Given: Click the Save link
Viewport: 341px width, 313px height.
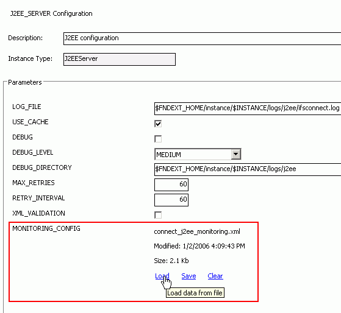Looking at the screenshot, I should click(188, 276).
